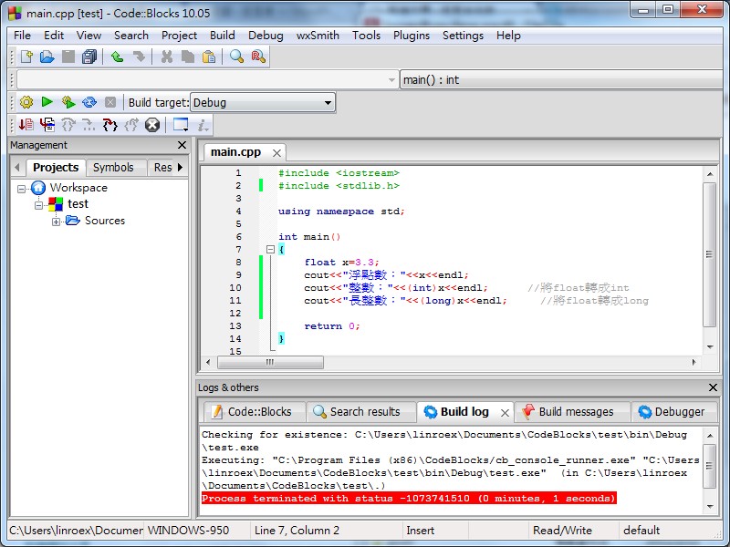Open code completion scope dropdown
The height and width of the screenshot is (547, 730).
coord(207,80)
